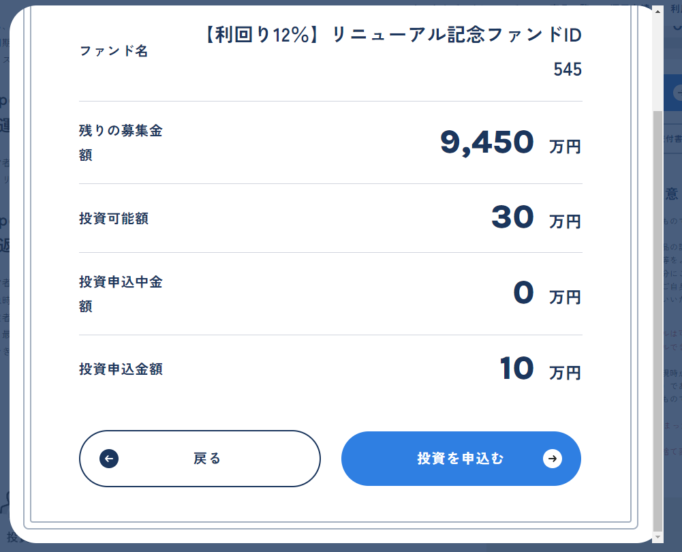Click the ファンド名 label
This screenshot has height=552, width=682.
[114, 51]
